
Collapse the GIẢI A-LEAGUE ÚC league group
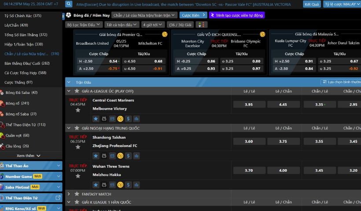coord(69,91)
